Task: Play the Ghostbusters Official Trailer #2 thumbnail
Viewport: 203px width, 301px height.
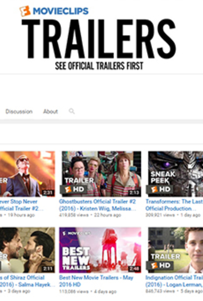Action: (x=101, y=174)
